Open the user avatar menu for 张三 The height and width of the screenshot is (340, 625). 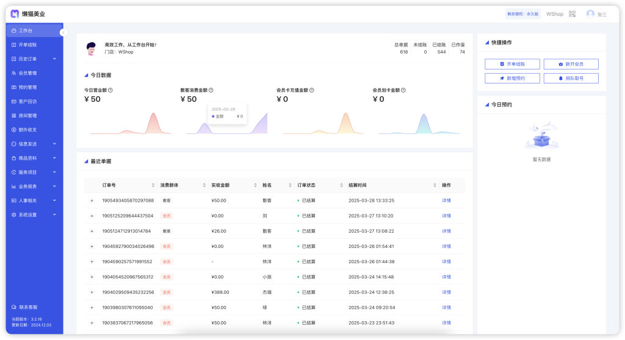pyautogui.click(x=590, y=14)
